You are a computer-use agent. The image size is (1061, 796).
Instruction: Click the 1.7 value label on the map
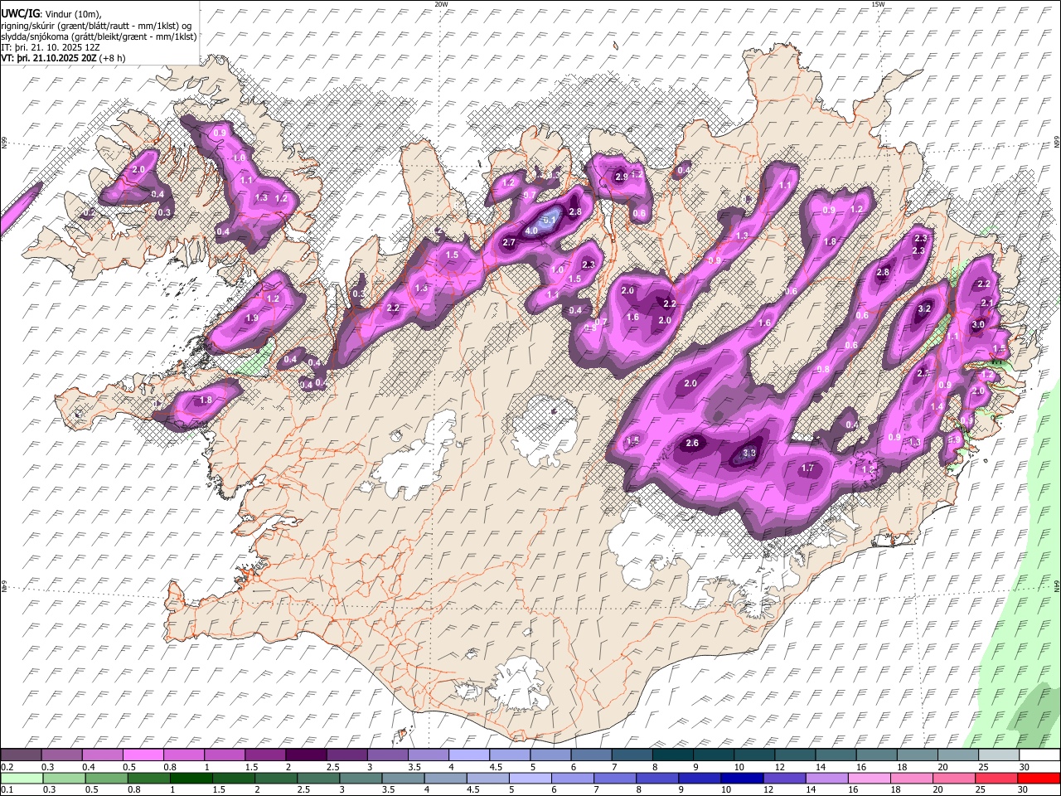[x=808, y=468]
